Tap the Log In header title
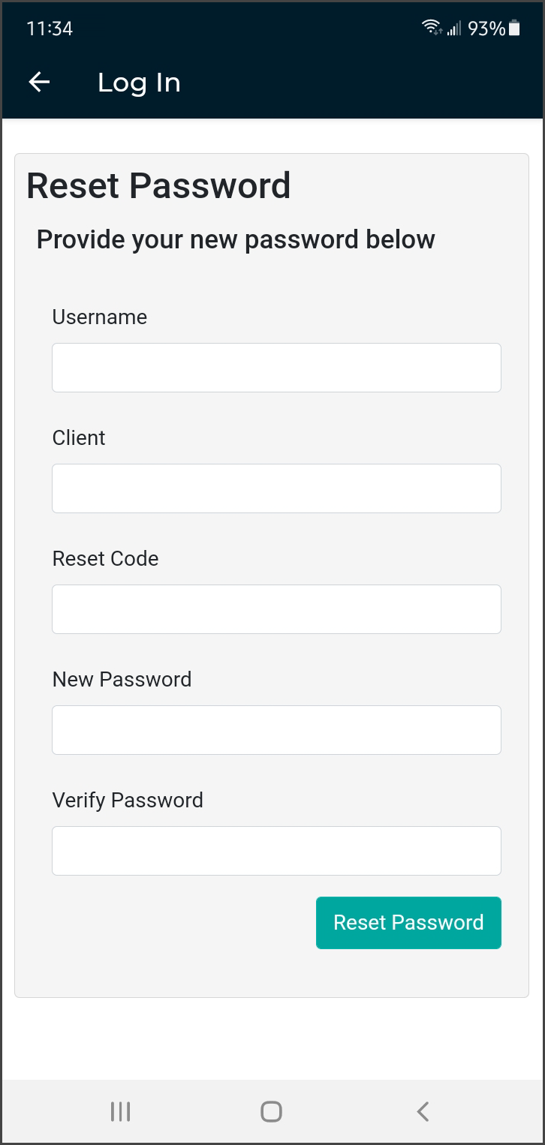The image size is (545, 1145). tap(139, 83)
